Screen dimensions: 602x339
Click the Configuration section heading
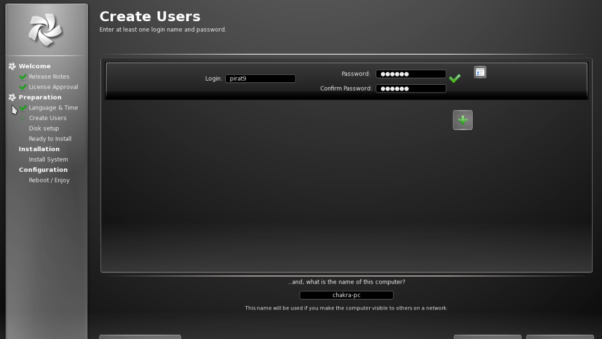[43, 170]
